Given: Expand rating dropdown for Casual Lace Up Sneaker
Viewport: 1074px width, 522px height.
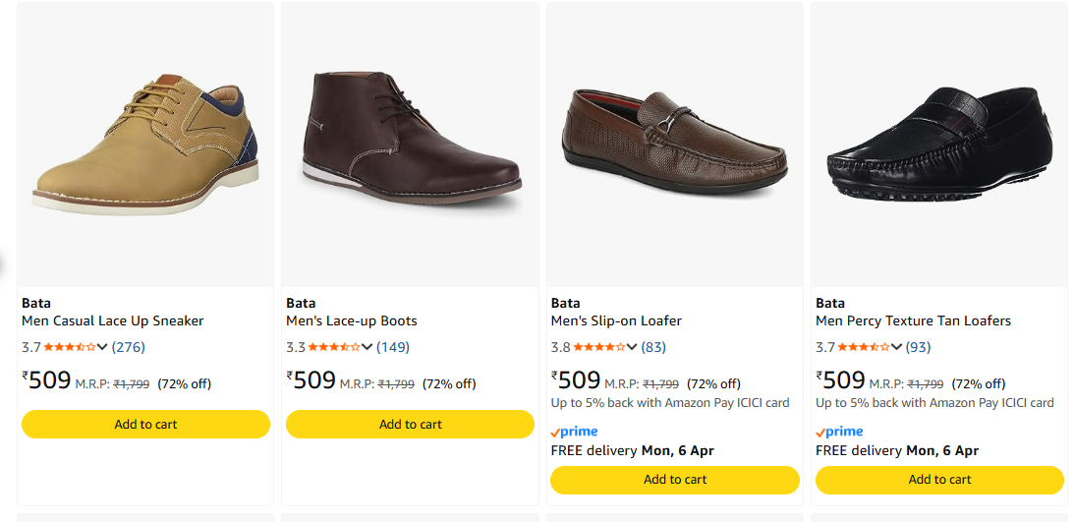Looking at the screenshot, I should (x=102, y=347).
